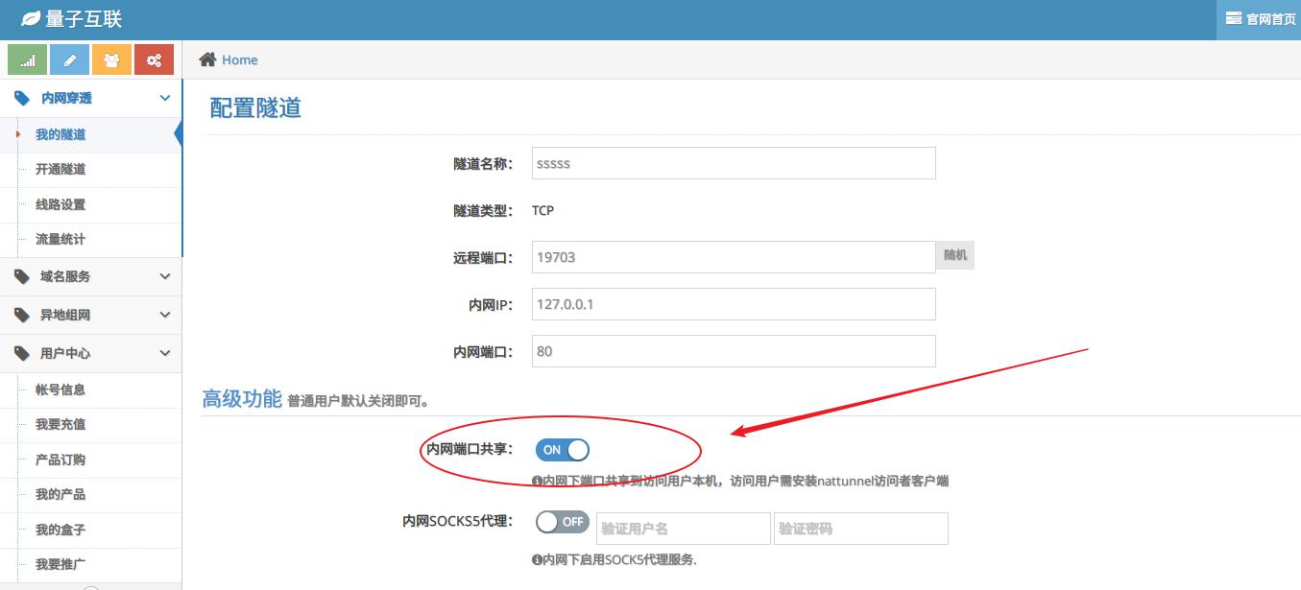Go to 官网首页 in top bar
This screenshot has width=1301, height=590.
coord(1260,19)
